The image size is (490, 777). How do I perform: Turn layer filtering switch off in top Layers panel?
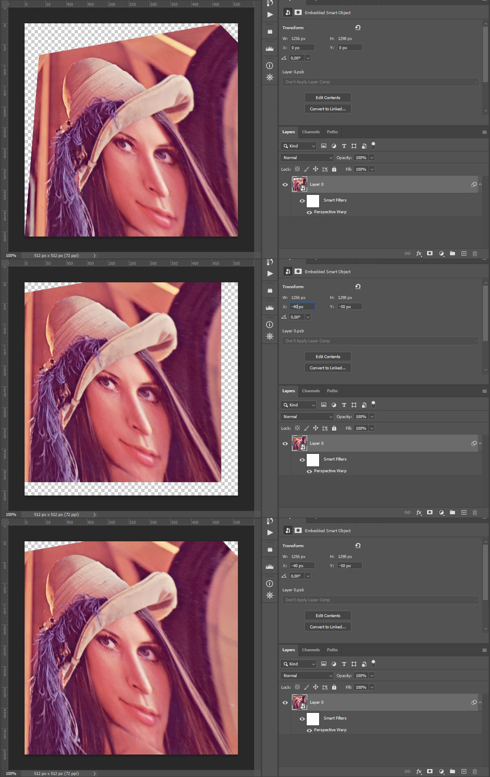coord(373,145)
